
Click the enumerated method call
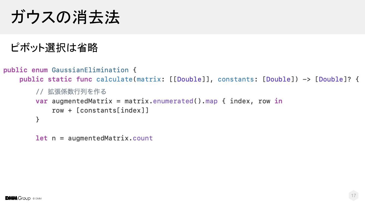tap(173, 101)
